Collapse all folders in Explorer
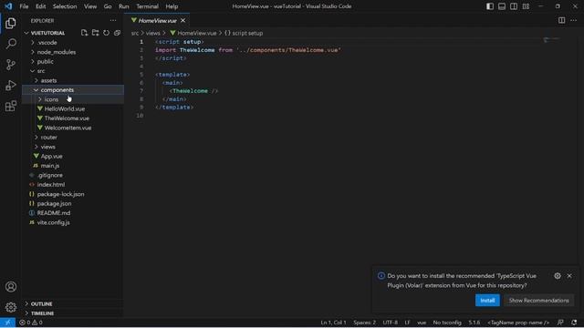Screen dimensions: 584x328 pos(117,33)
